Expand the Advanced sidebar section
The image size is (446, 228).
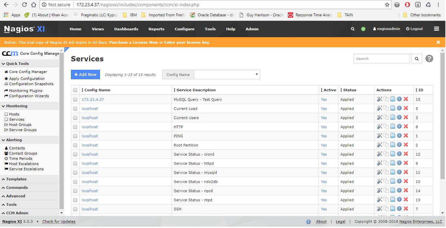point(29,196)
